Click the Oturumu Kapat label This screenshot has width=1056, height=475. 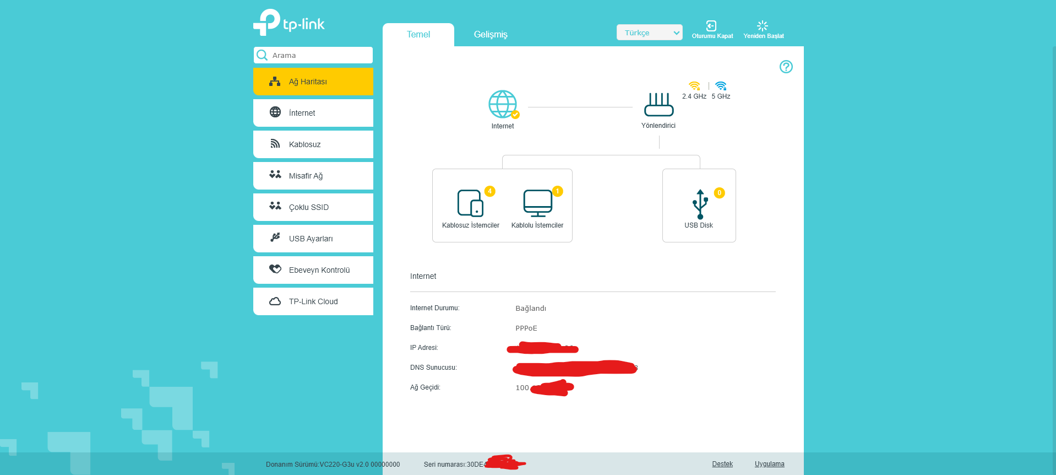point(712,36)
